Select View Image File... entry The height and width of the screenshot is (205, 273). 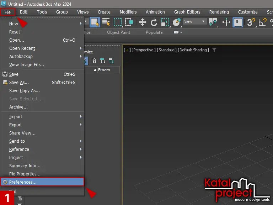tap(42, 65)
